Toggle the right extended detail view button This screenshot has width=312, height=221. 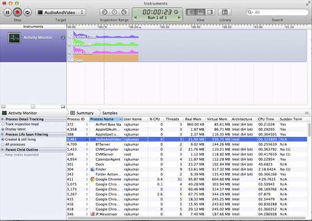coord(210,12)
